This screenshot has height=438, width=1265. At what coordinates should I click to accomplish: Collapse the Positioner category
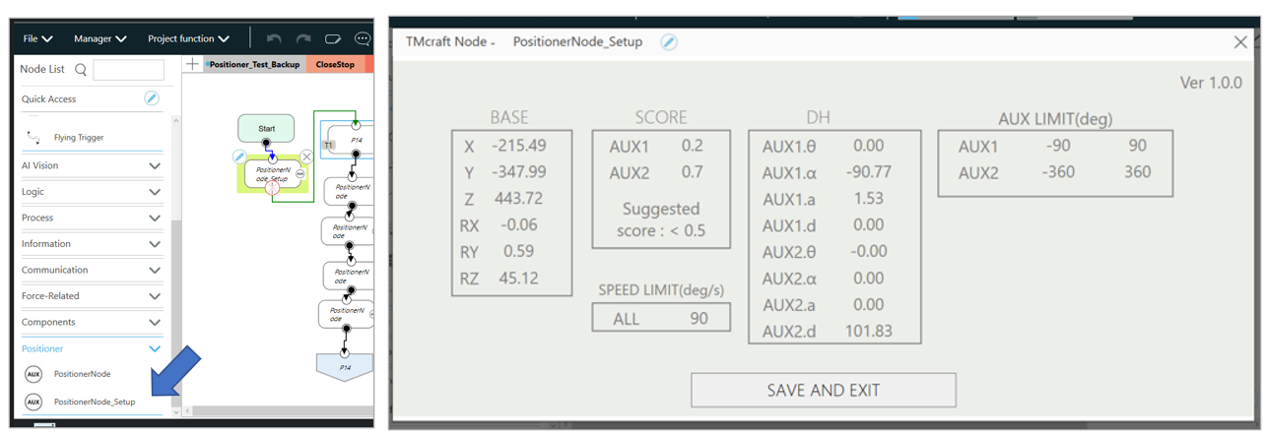click(155, 348)
